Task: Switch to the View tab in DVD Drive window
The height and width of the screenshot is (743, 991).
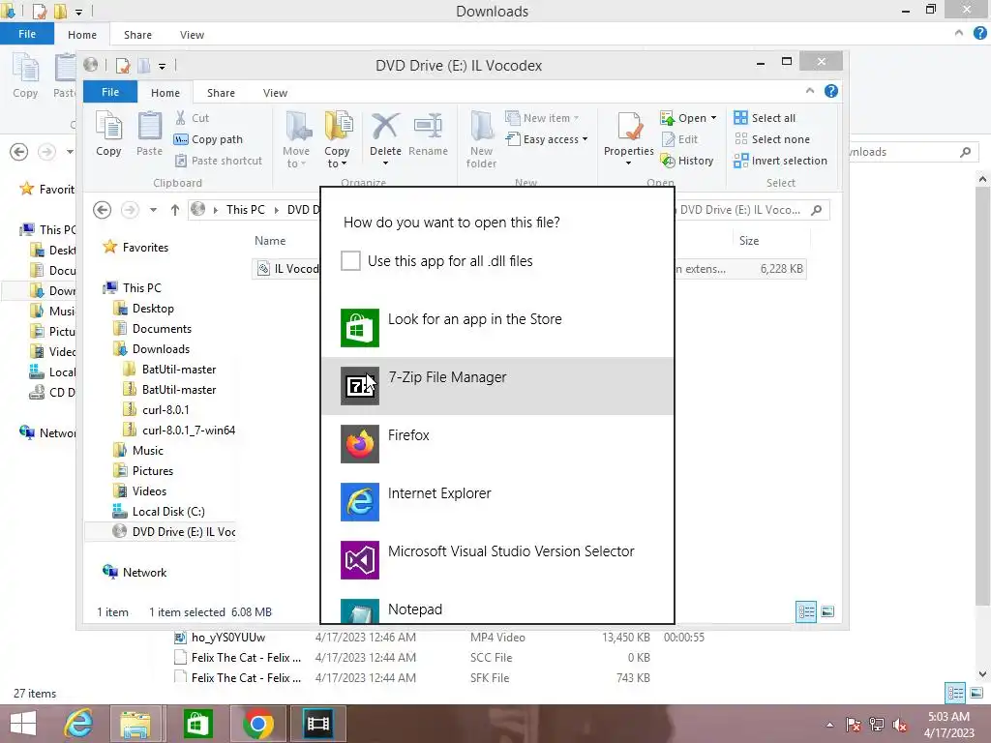Action: pos(275,92)
